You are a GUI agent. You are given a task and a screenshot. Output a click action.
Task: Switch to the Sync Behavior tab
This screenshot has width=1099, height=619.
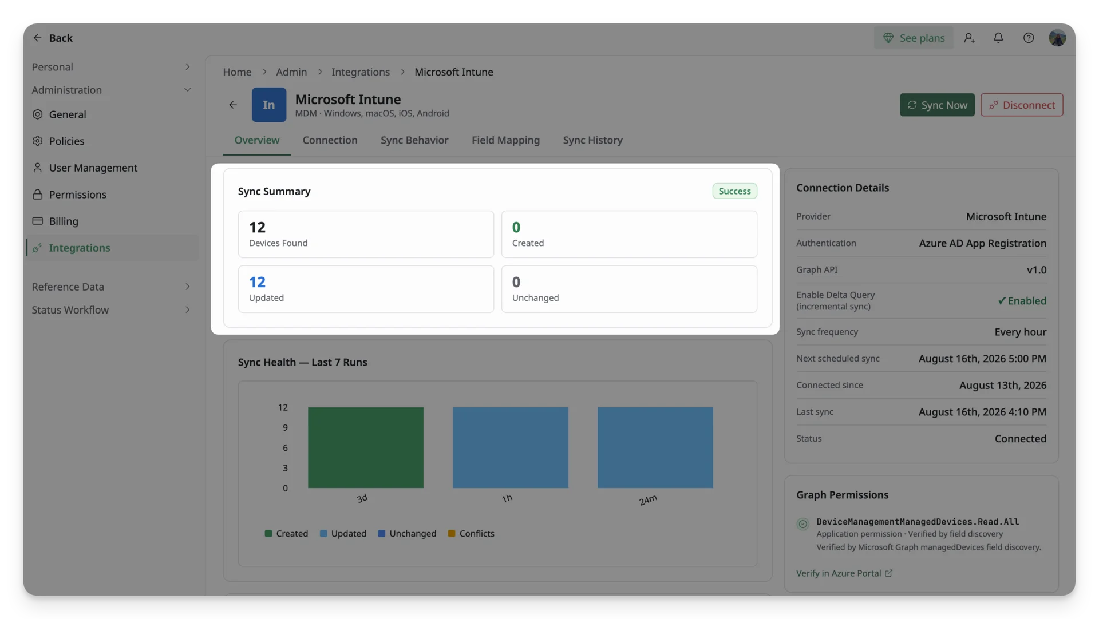(x=414, y=140)
